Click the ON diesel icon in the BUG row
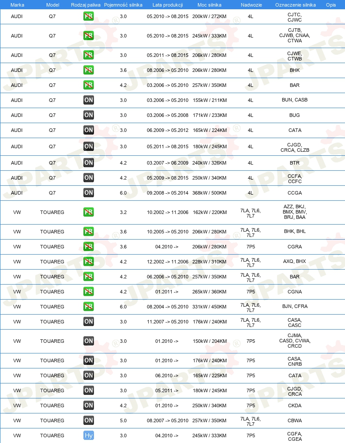 88,115
